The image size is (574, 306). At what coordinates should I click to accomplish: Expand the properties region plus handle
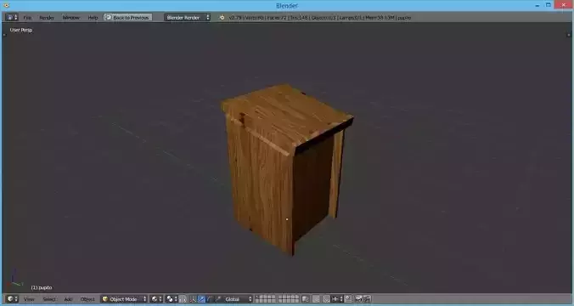(569, 35)
